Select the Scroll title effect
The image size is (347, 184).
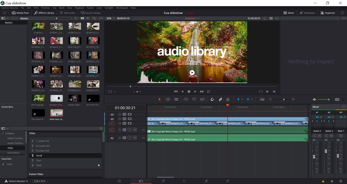tap(65, 155)
